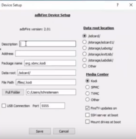136x139 pixels.
Task: Click the Data root text field
Action: 47,73
